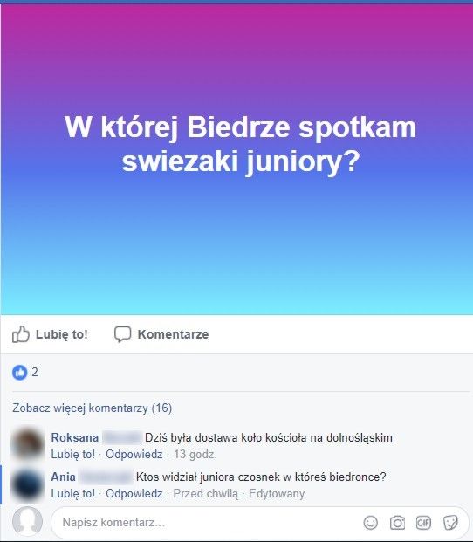Open the Komentarze speech bubble icon
473x542 pixels.
pos(123,334)
